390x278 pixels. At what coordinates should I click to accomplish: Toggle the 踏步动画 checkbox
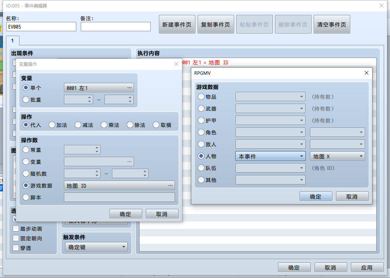click(x=16, y=229)
